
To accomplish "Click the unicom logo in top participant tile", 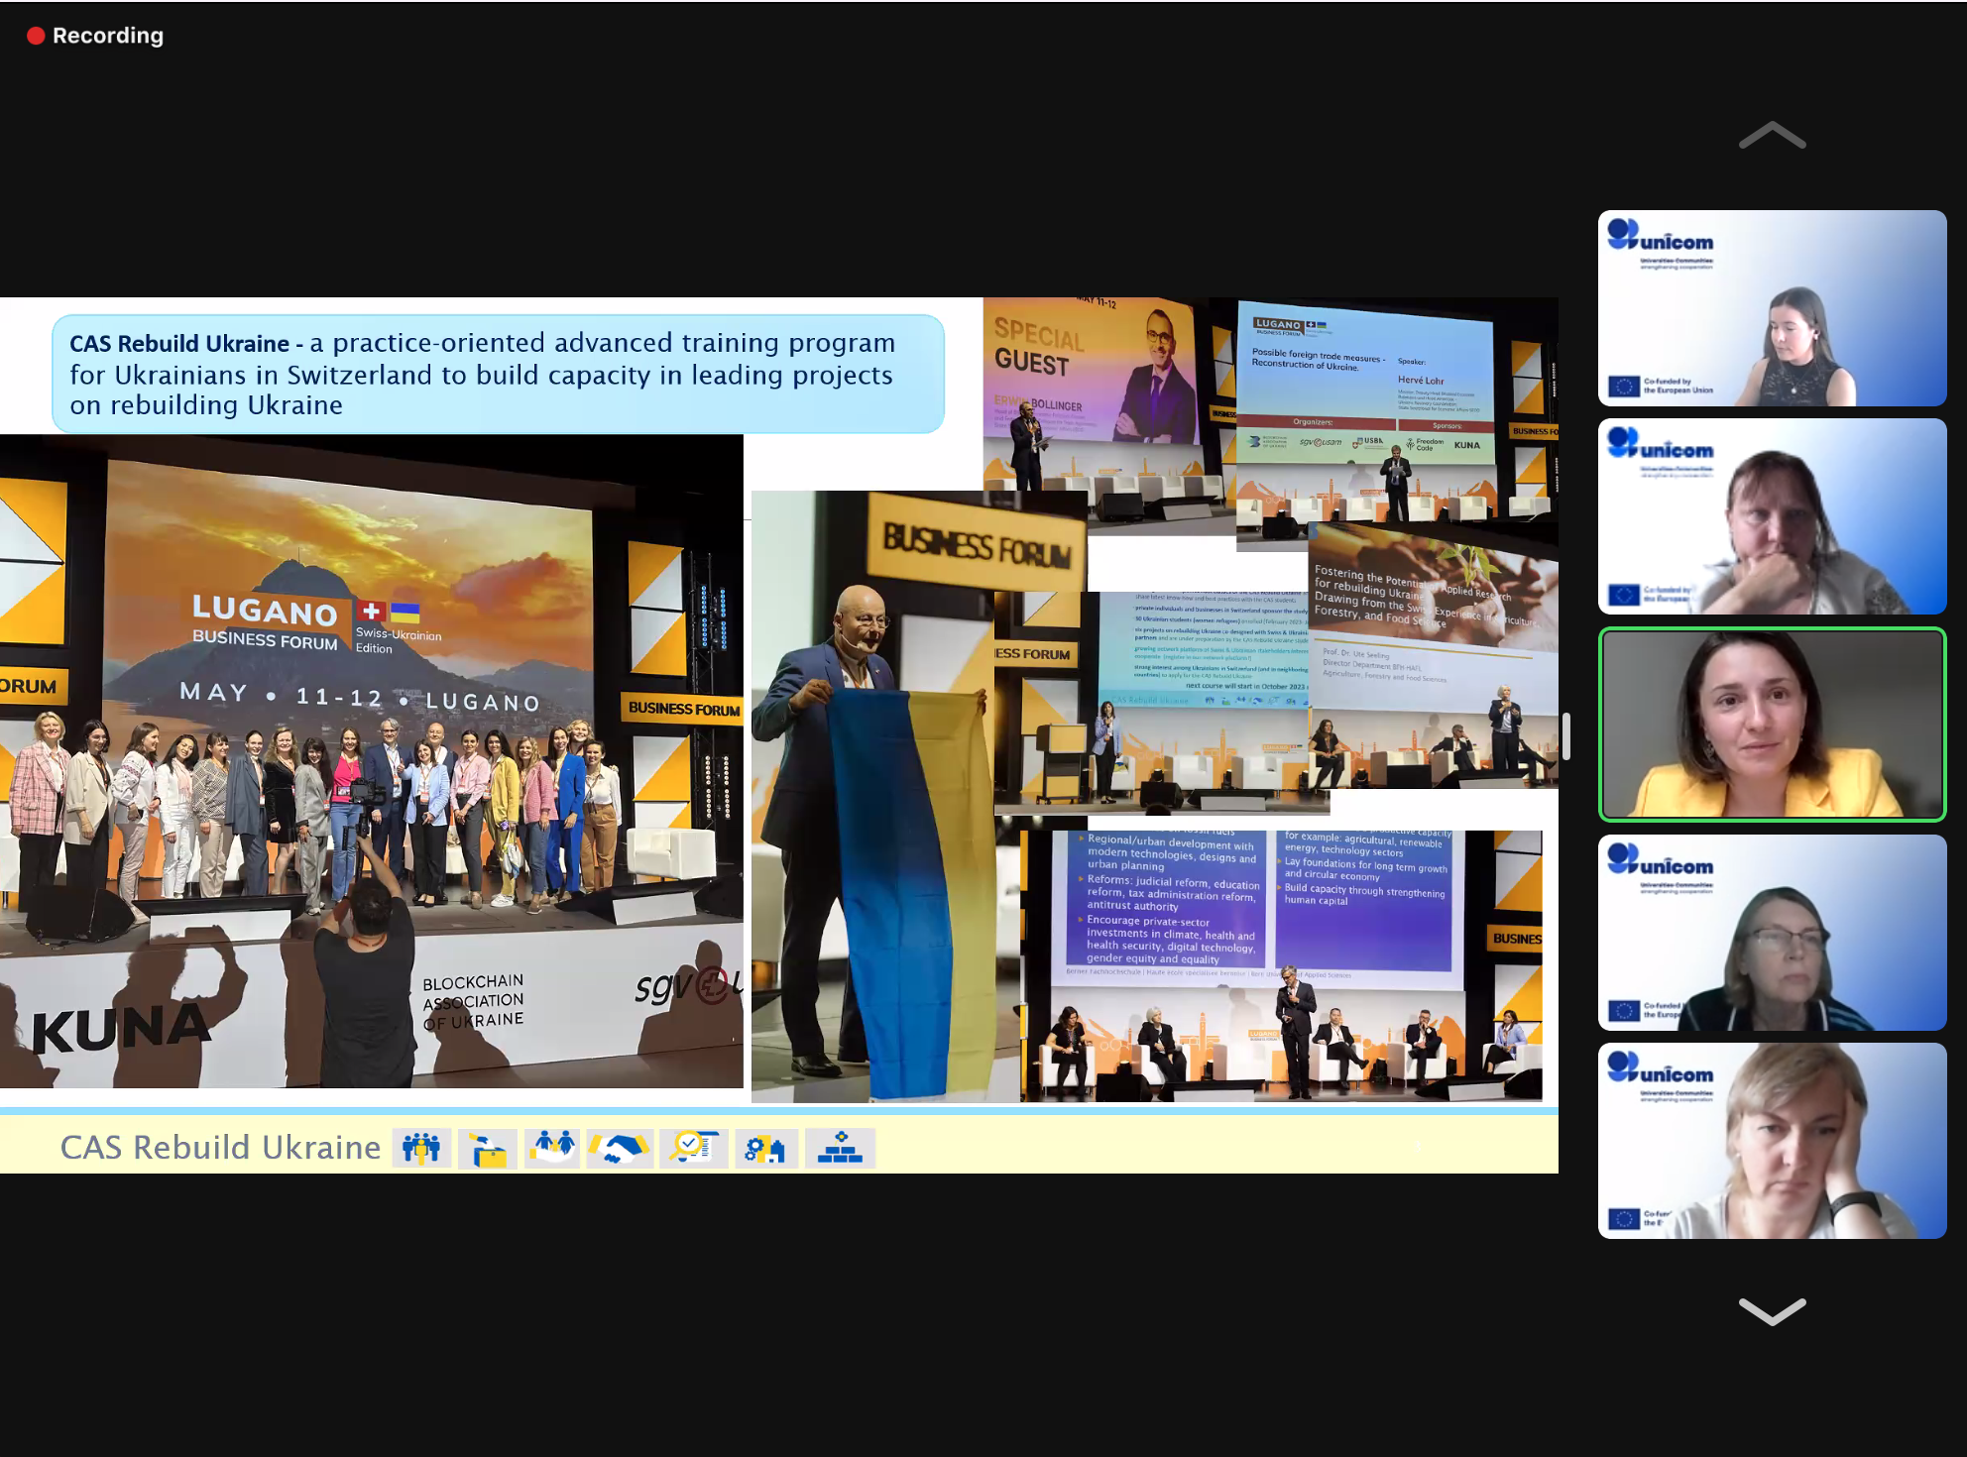I will click(x=1661, y=241).
